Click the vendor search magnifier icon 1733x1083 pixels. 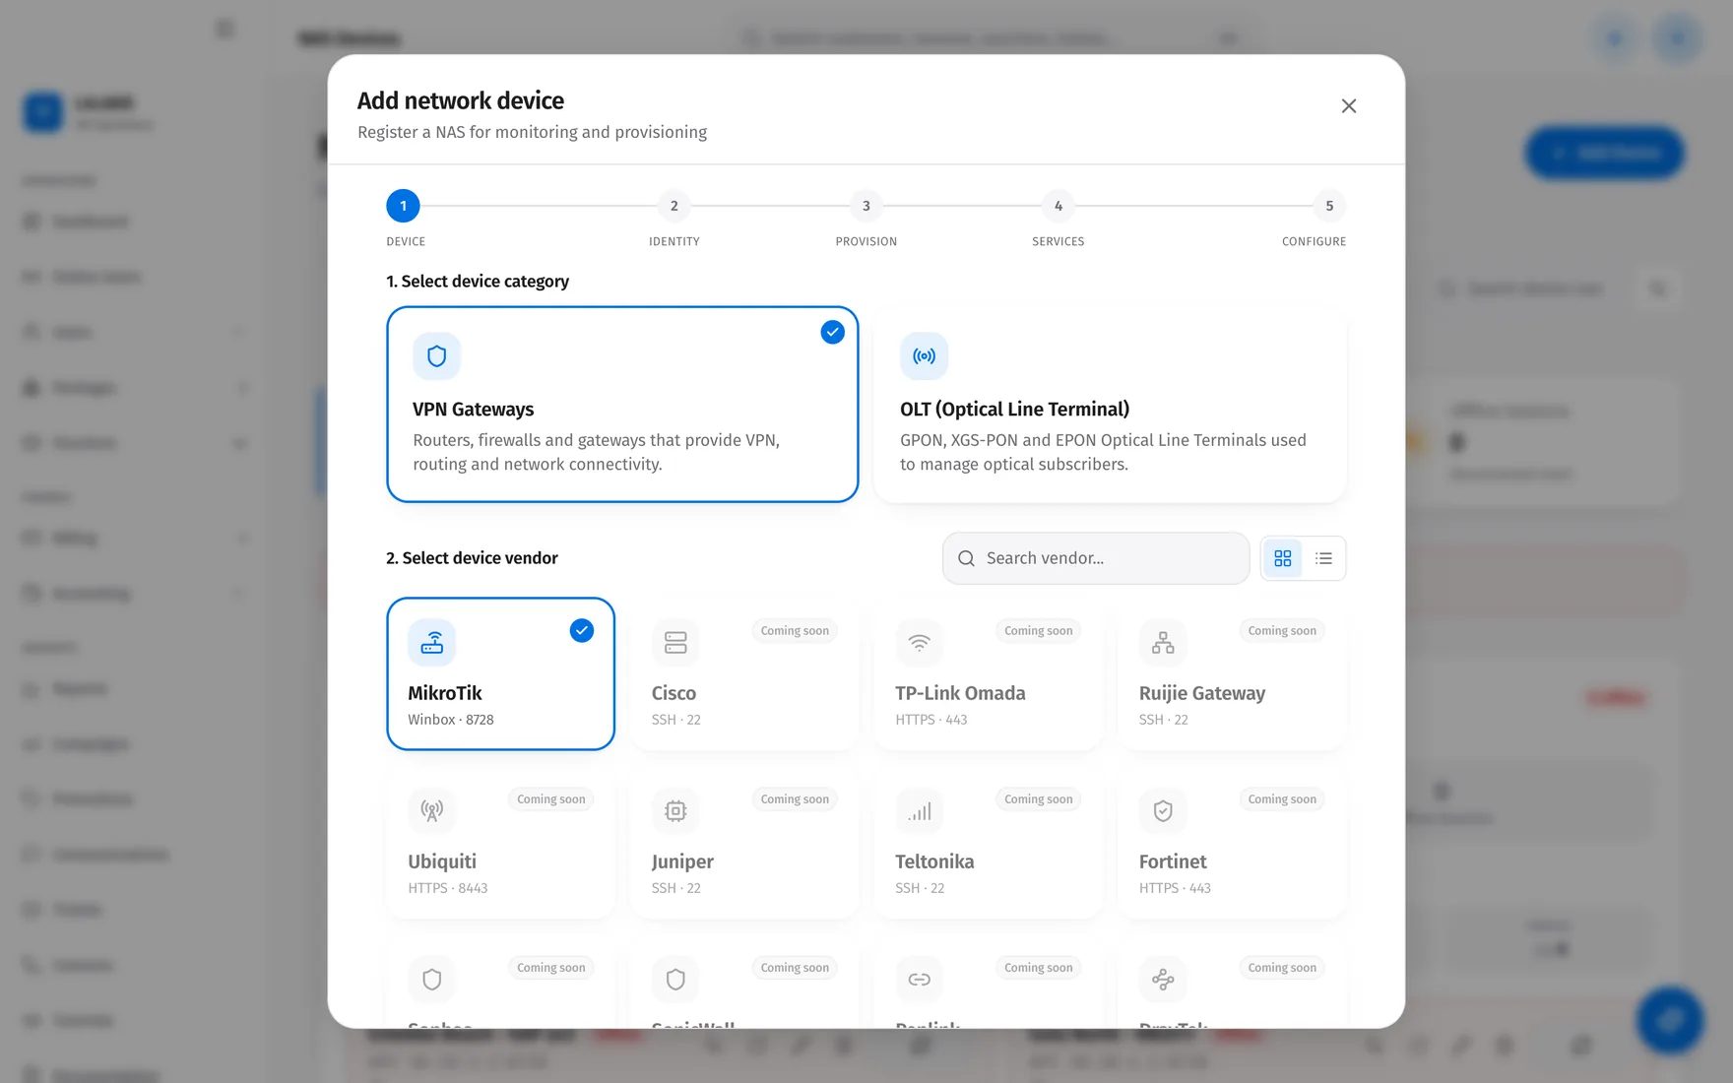click(x=966, y=558)
